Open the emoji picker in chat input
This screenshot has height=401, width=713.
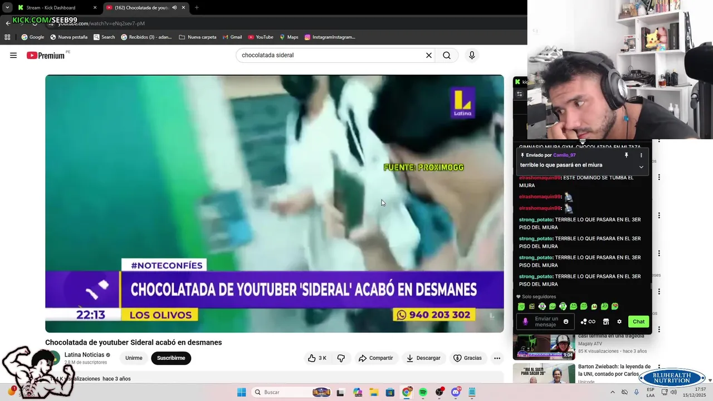(x=566, y=322)
